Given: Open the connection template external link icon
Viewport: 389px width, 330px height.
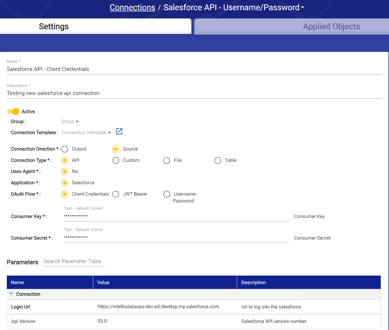Looking at the screenshot, I should point(119,132).
